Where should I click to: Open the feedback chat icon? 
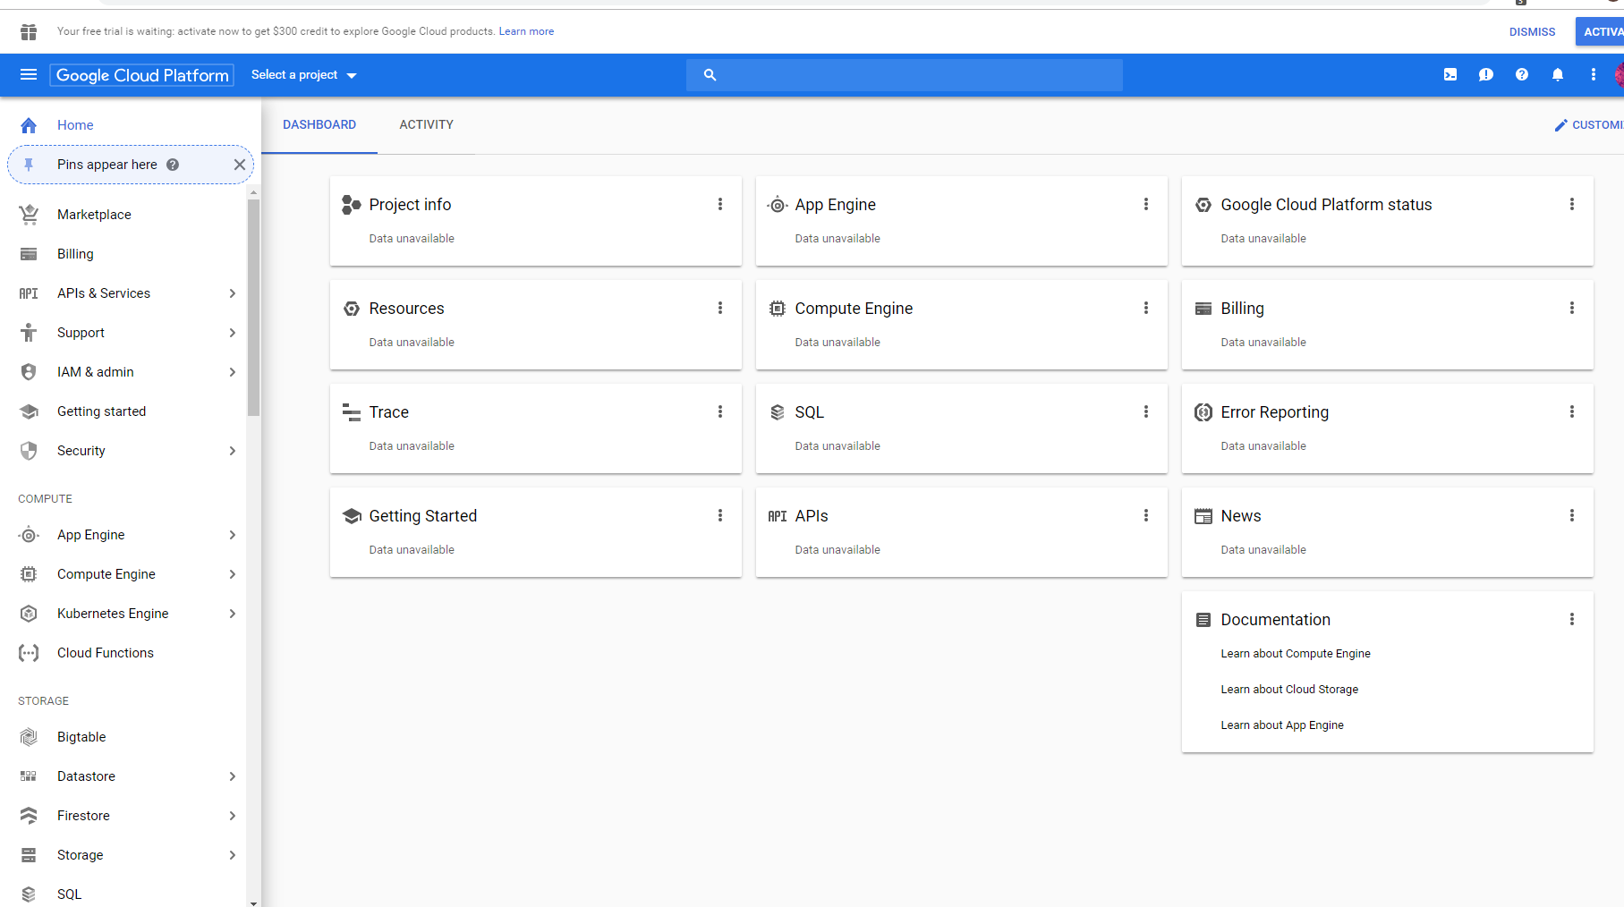pyautogui.click(x=1486, y=75)
